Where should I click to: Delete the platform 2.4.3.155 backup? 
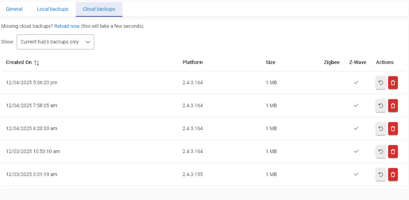[393, 175]
